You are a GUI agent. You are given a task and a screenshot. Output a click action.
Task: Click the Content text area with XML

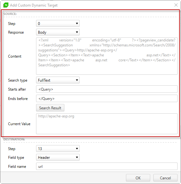tap(107, 56)
